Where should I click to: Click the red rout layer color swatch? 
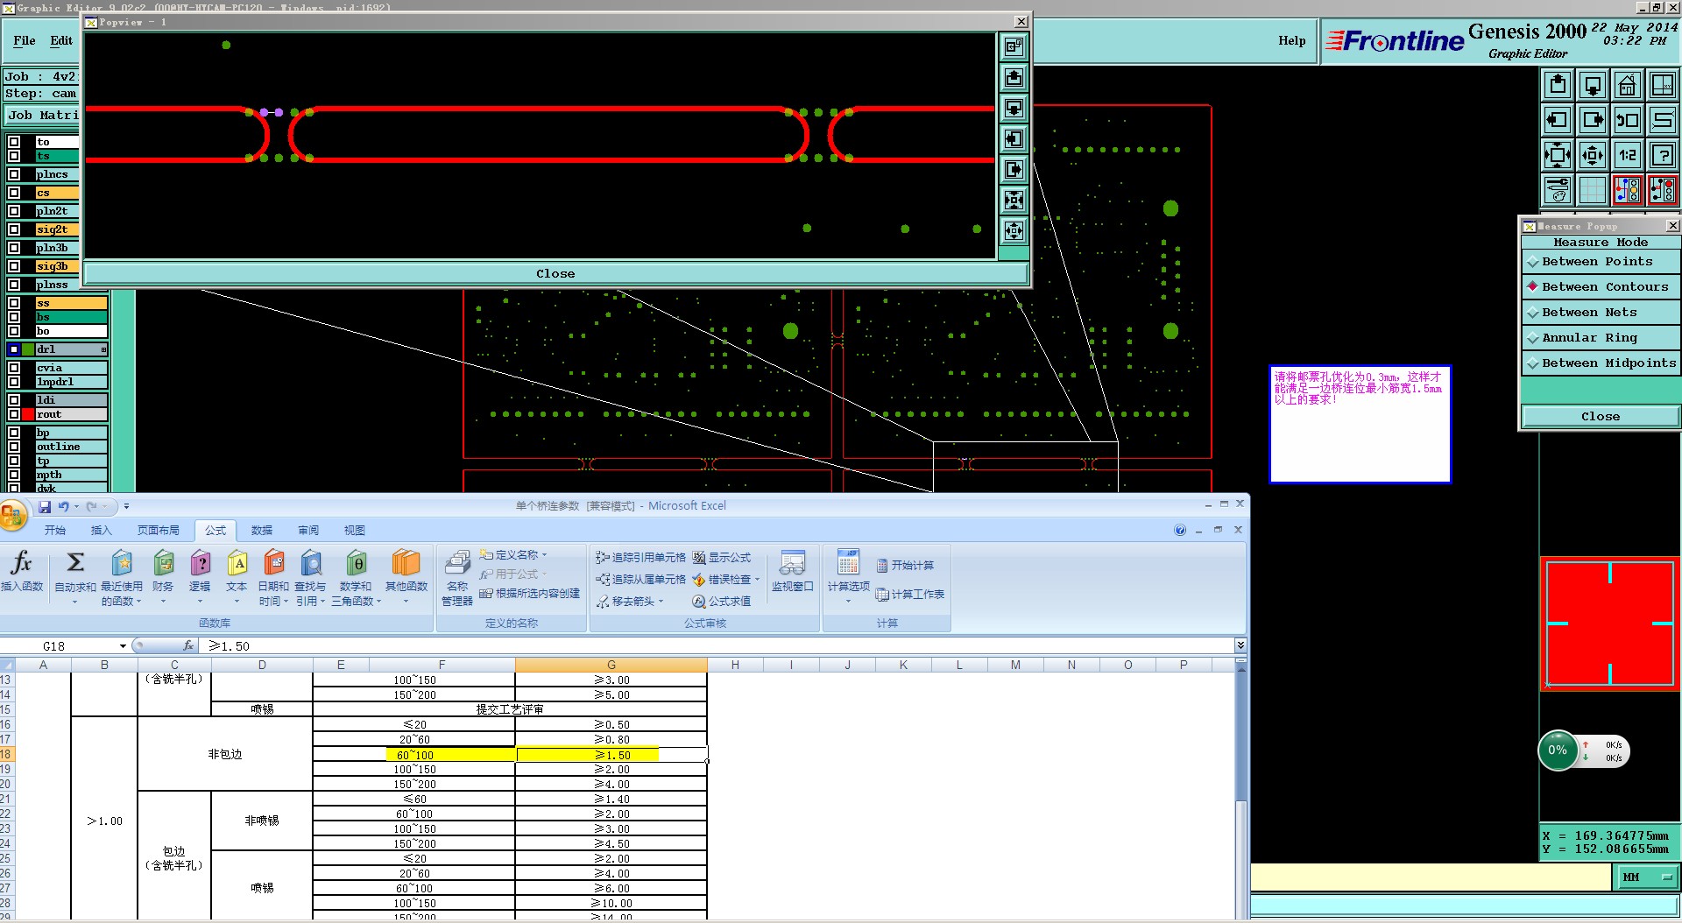click(28, 414)
